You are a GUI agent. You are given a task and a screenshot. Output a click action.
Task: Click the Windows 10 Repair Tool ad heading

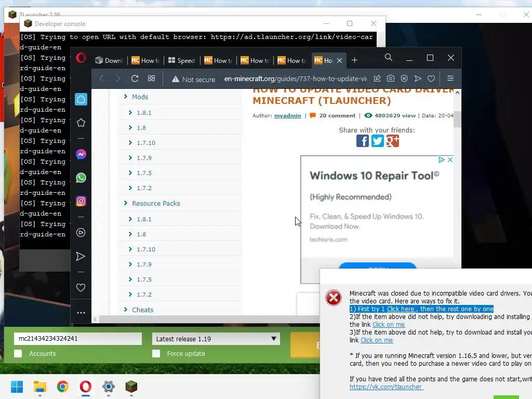tap(374, 176)
